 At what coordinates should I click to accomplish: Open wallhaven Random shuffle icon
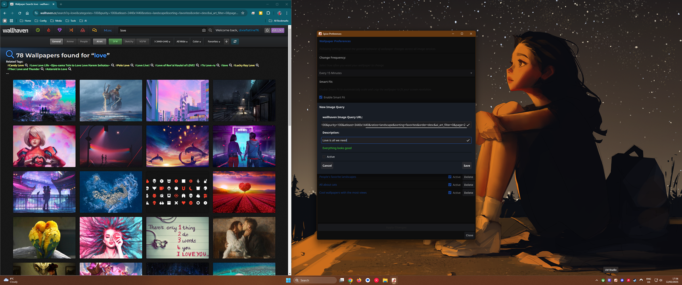coord(71,30)
